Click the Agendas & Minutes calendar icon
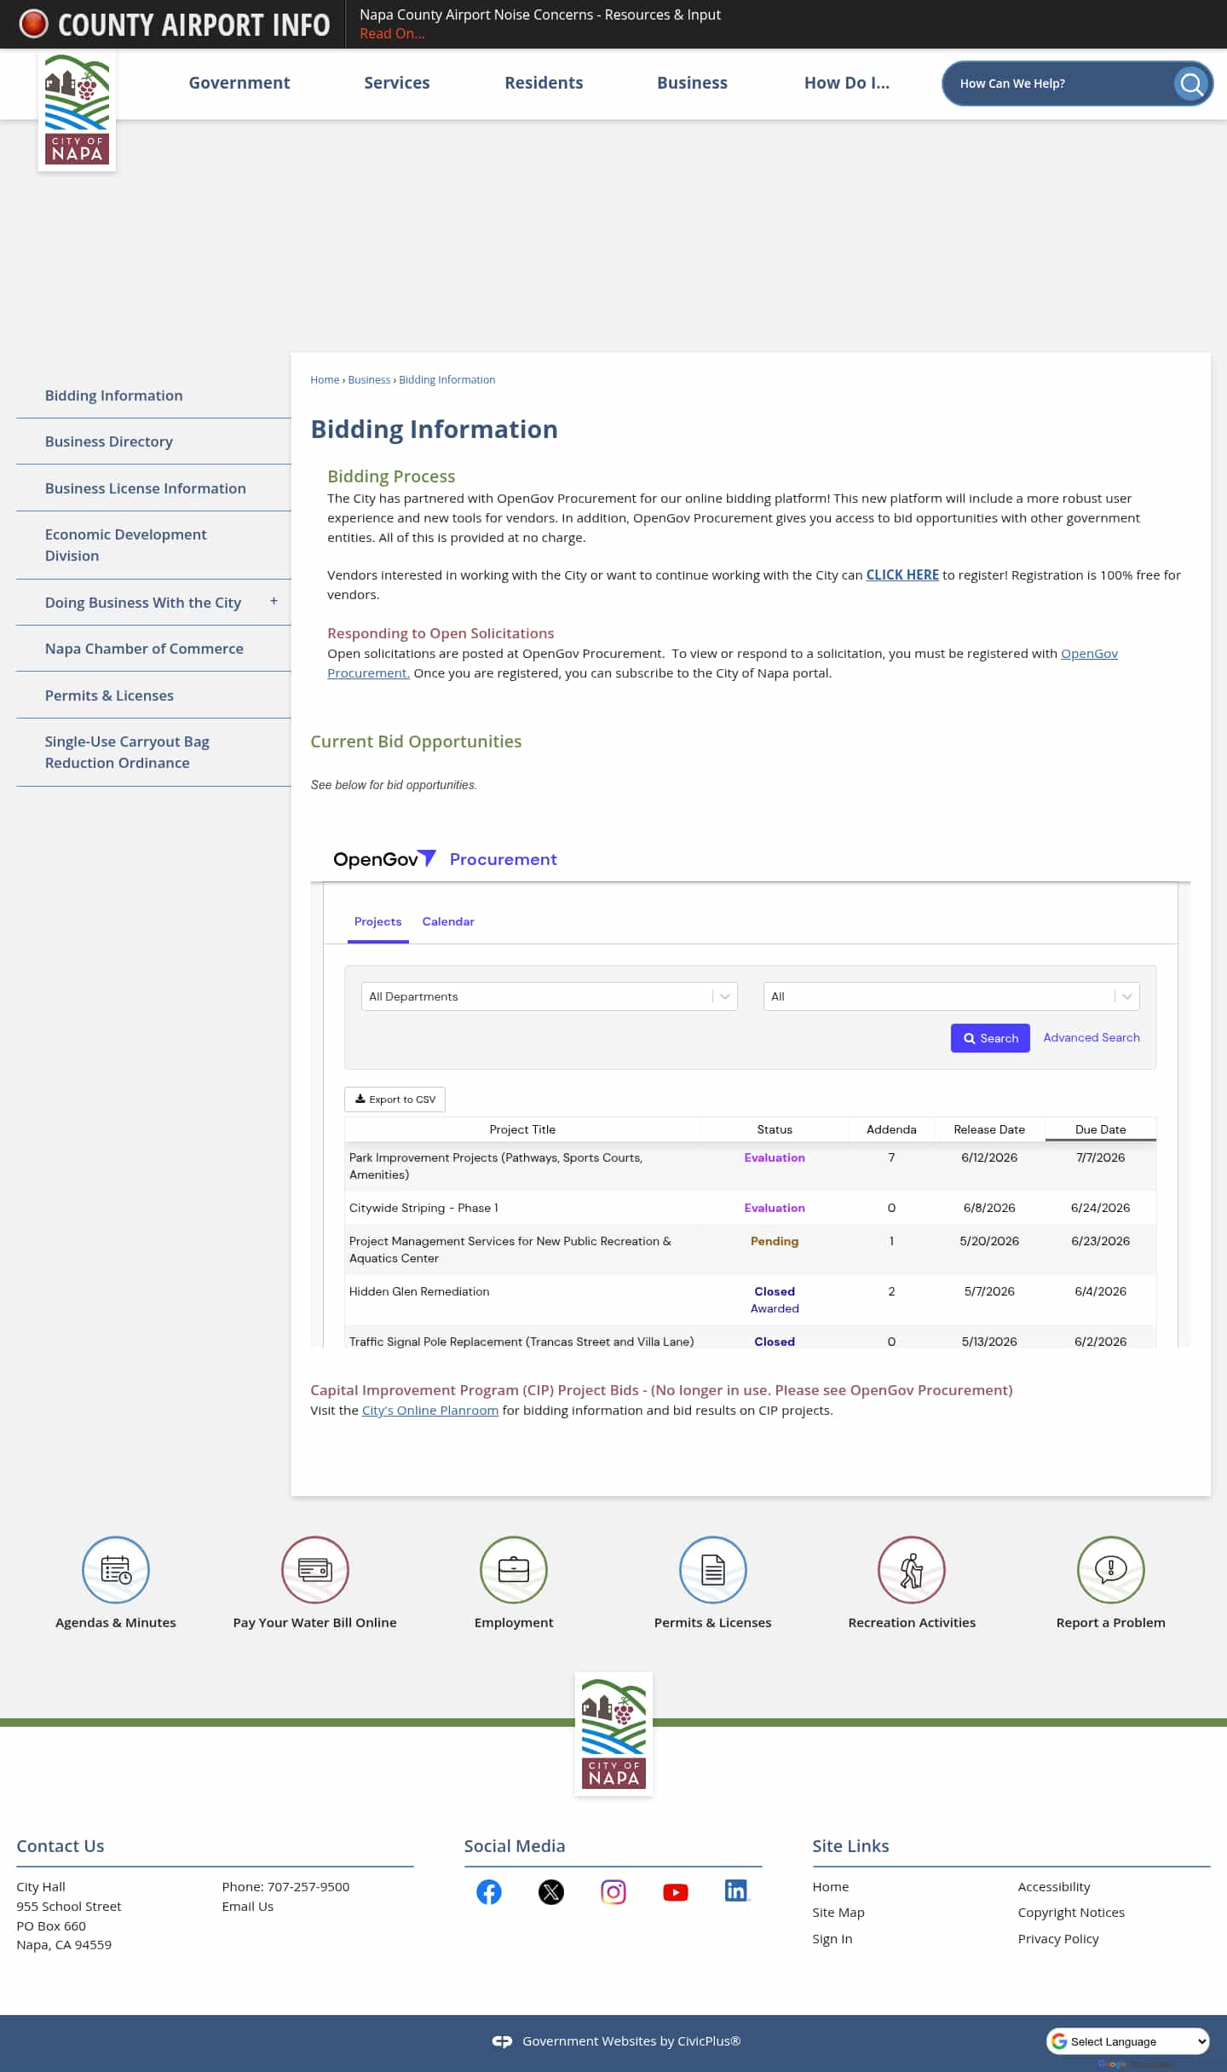The width and height of the screenshot is (1227, 2072). (116, 1569)
